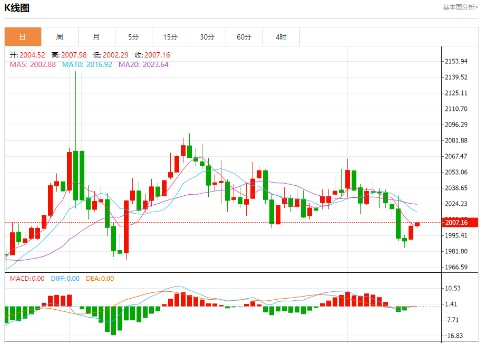Click the 2110.70 price axis label
485x343 pixels.
click(456, 109)
